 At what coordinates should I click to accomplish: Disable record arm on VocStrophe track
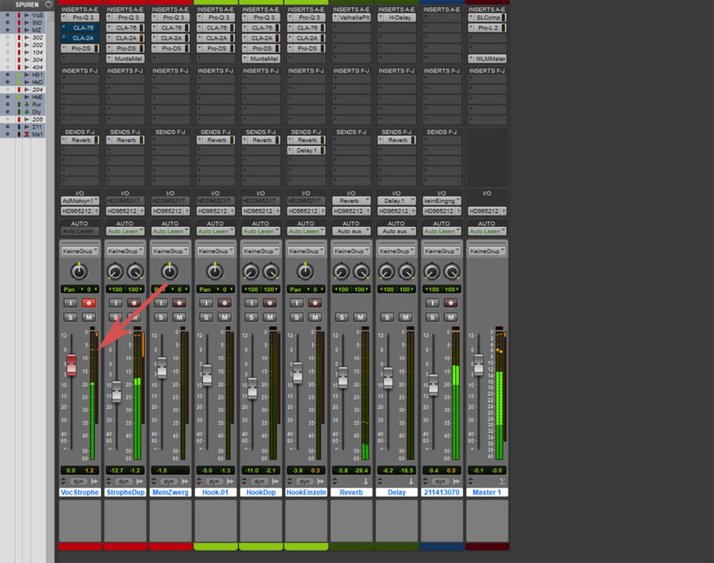coord(89,303)
